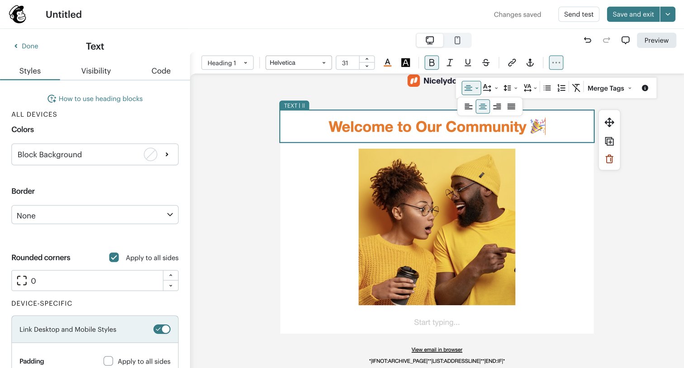
Task: Go back with Done
Action: pyautogui.click(x=26, y=46)
